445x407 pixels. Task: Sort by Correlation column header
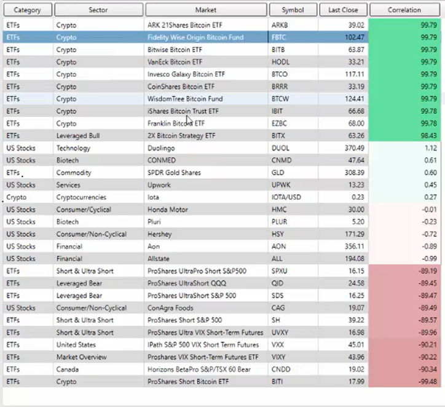click(x=404, y=10)
